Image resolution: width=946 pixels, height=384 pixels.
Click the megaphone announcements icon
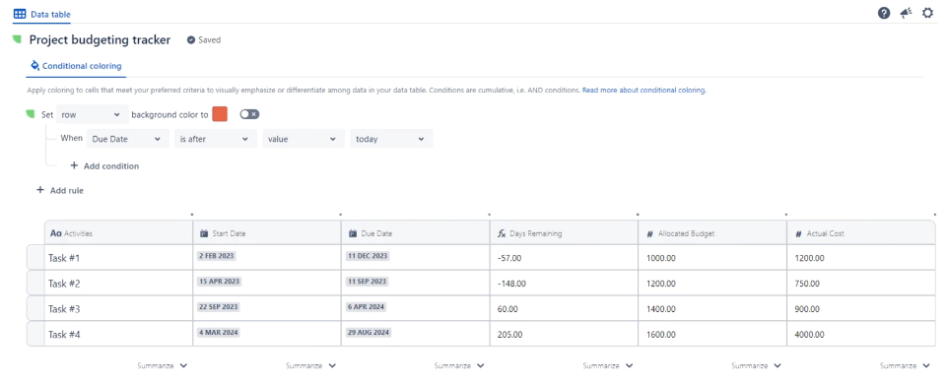pyautogui.click(x=907, y=13)
